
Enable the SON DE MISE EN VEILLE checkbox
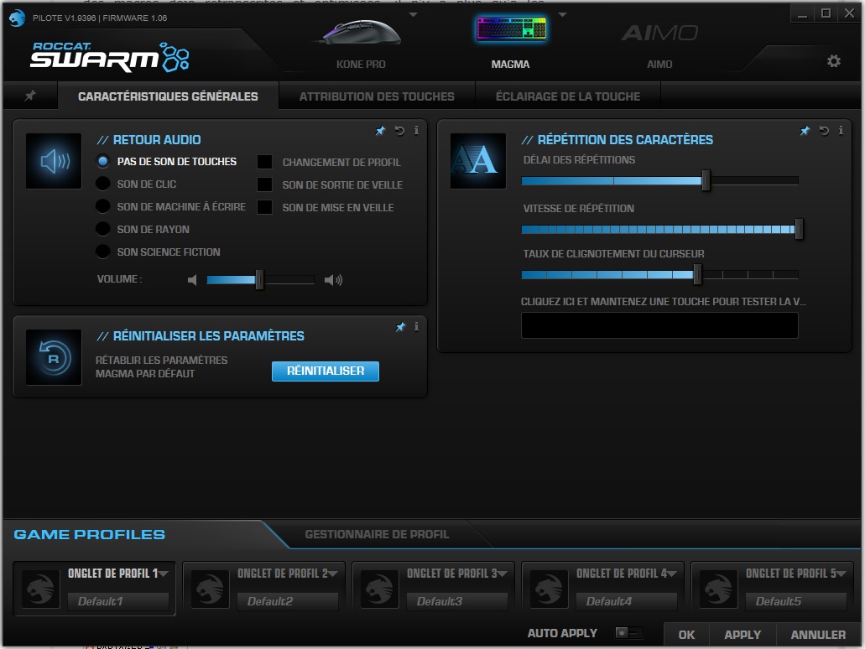click(265, 207)
